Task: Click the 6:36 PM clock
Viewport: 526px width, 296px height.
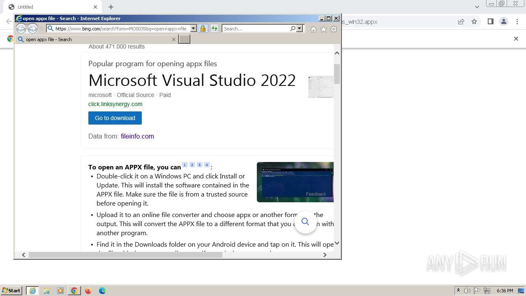Action: point(505,291)
